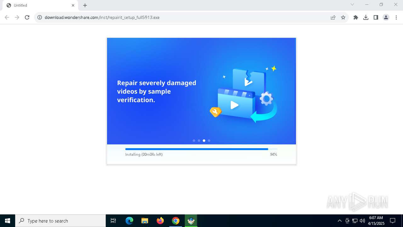The width and height of the screenshot is (403, 227).
Task: Toggle the browser side panel
Action: pyautogui.click(x=376, y=17)
